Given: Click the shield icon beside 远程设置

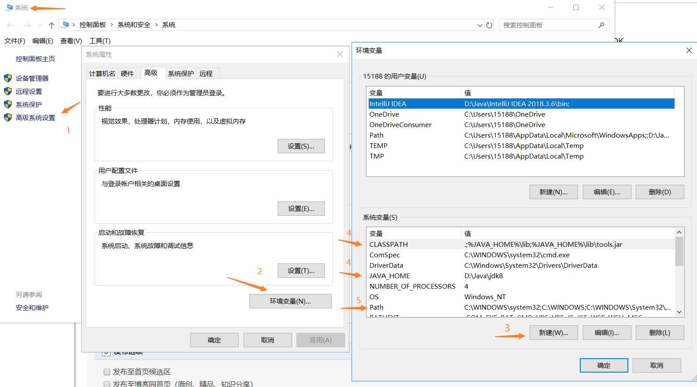Looking at the screenshot, I should tap(8, 91).
